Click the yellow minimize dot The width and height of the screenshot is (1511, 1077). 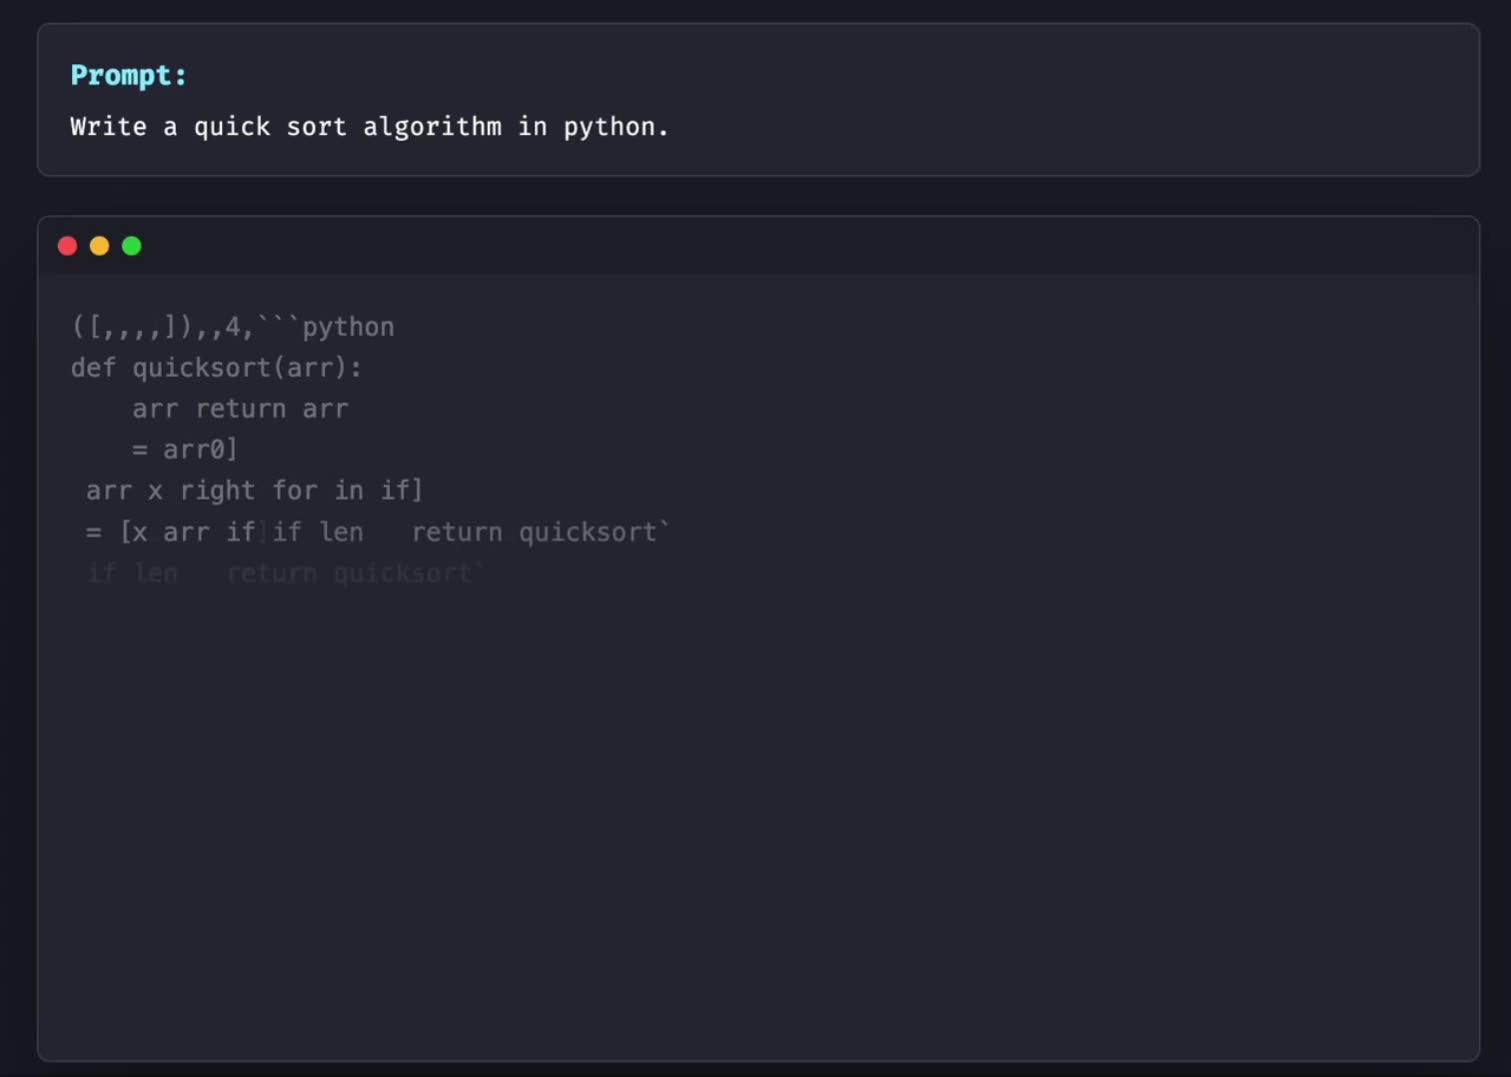100,246
